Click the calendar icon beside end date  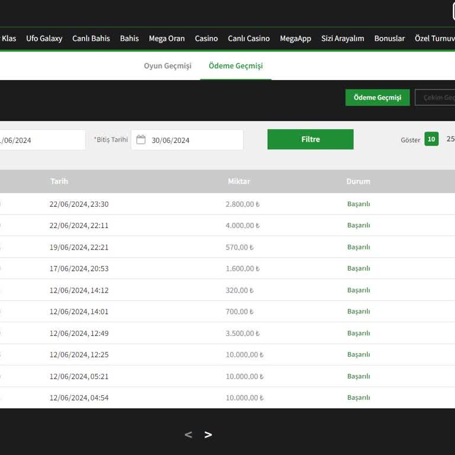141,140
